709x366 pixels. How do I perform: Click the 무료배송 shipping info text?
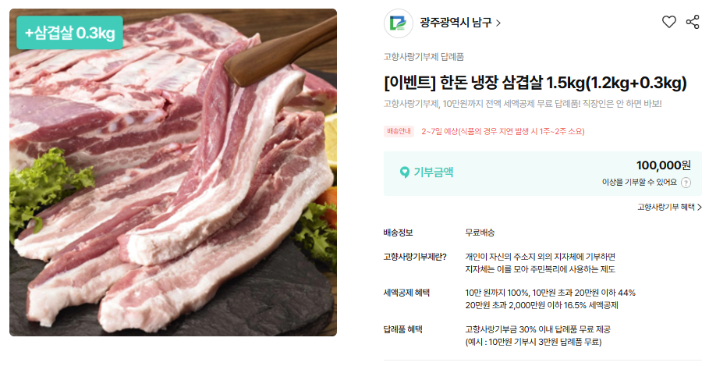pyautogui.click(x=480, y=233)
